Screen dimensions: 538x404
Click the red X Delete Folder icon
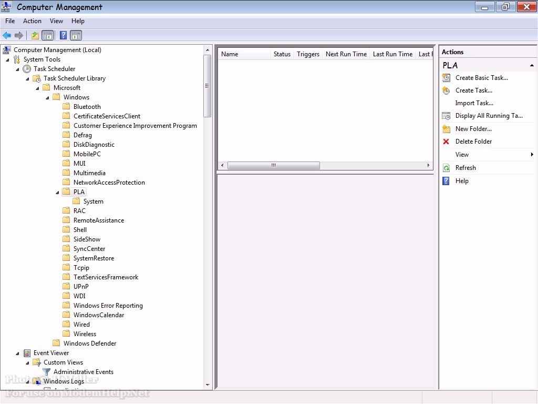[x=446, y=142]
